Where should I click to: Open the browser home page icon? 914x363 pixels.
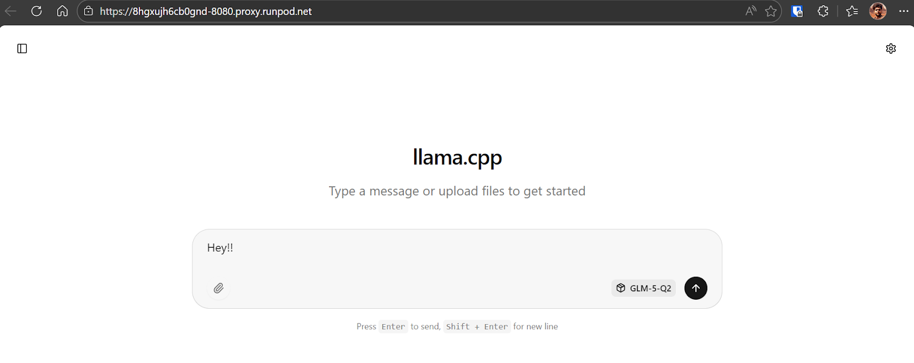point(62,11)
